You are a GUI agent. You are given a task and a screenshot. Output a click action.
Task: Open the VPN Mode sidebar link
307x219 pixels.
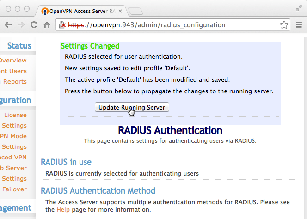(x=13, y=136)
